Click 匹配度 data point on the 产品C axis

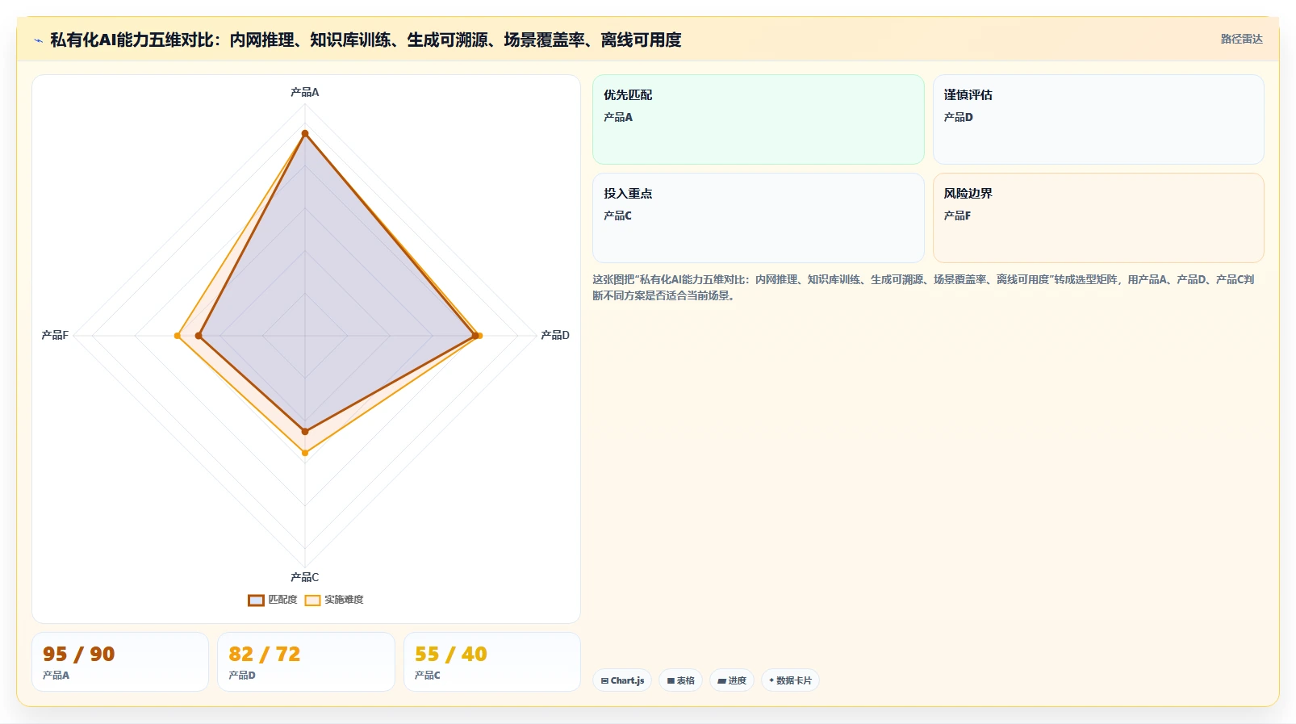[305, 432]
